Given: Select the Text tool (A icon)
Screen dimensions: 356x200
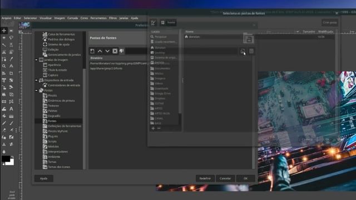Looking at the screenshot, I should (x=11, y=109).
